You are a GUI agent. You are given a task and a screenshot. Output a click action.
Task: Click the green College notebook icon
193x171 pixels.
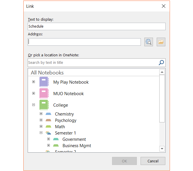[x=44, y=105]
